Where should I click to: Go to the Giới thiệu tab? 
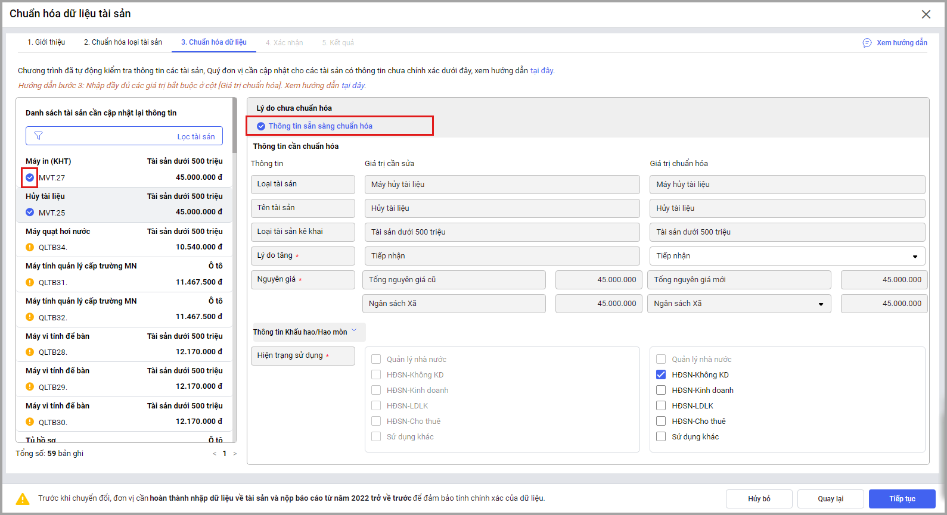click(x=46, y=42)
